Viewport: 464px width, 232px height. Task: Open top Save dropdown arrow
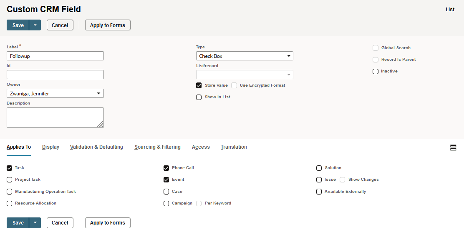(x=35, y=25)
